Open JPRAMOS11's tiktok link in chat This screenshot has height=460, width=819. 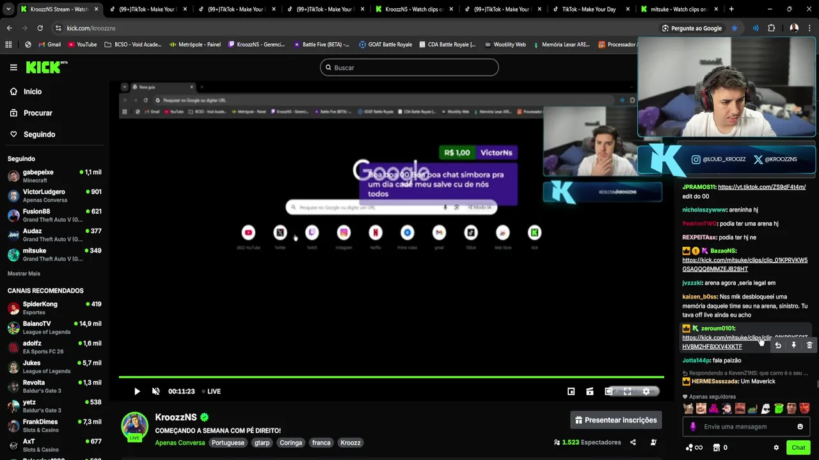pos(761,187)
